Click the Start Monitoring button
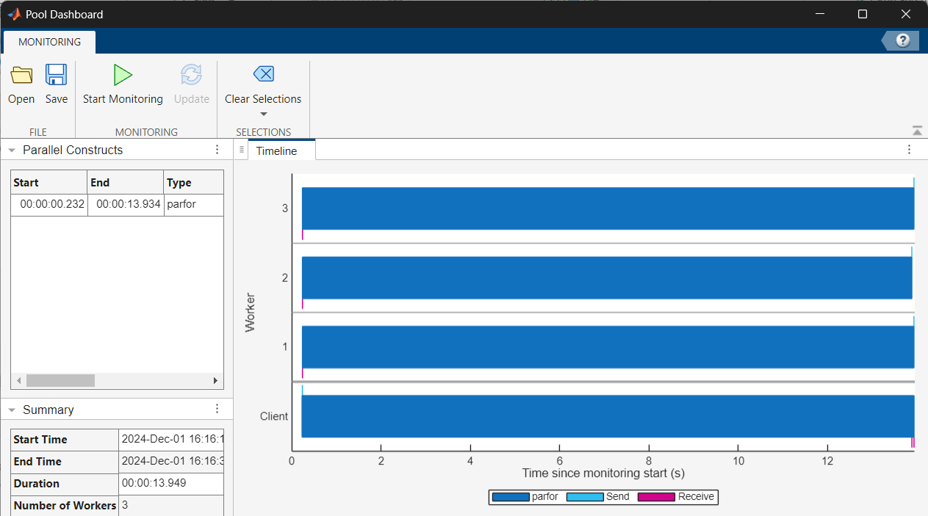Viewport: 928px width, 516px height. tap(122, 98)
